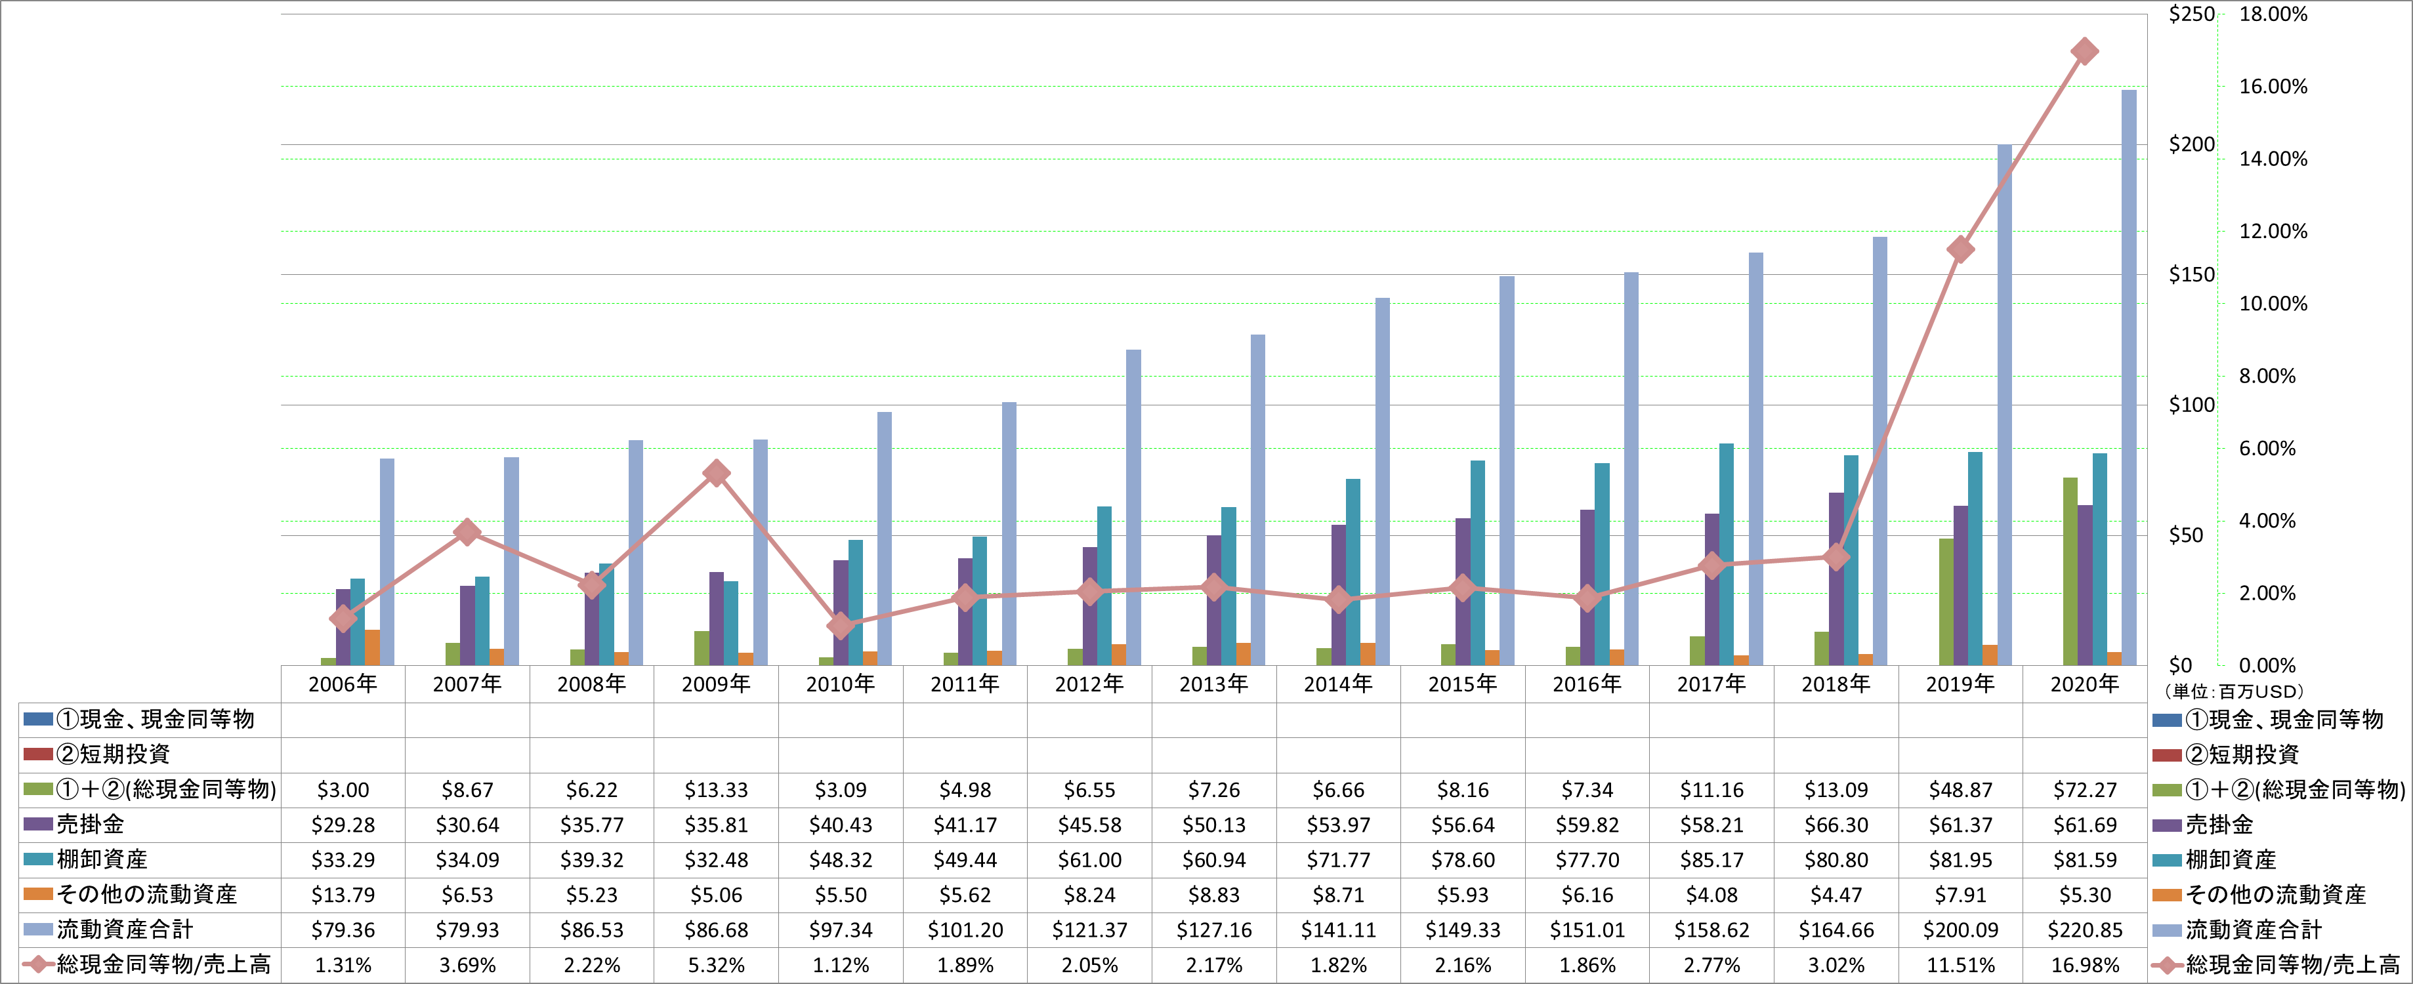Select the 2012年 inventory value $61.00

click(1089, 861)
